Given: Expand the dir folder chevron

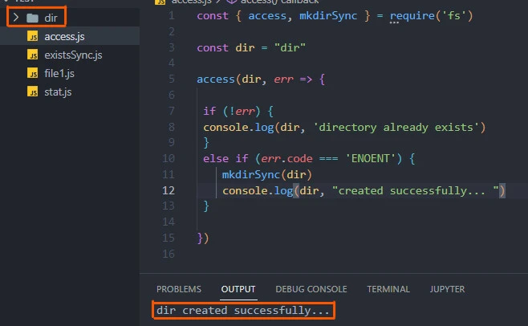Looking at the screenshot, I should [15, 17].
